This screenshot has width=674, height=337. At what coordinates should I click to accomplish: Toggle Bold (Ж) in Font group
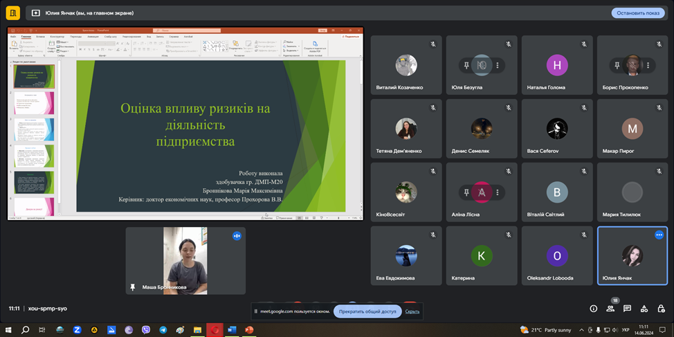tap(80, 49)
